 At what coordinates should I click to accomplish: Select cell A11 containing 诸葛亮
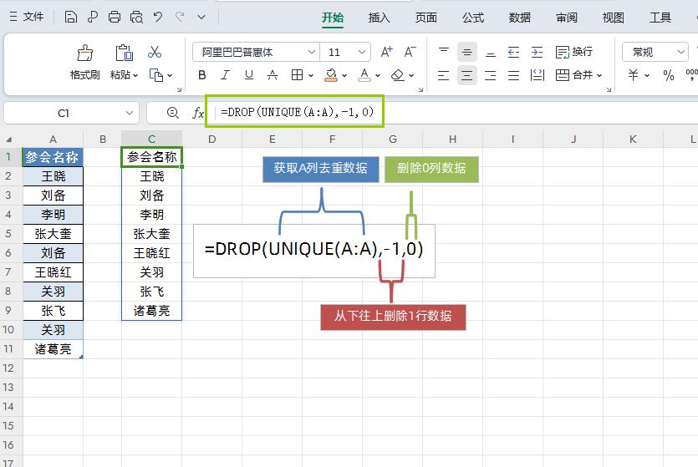pos(53,349)
